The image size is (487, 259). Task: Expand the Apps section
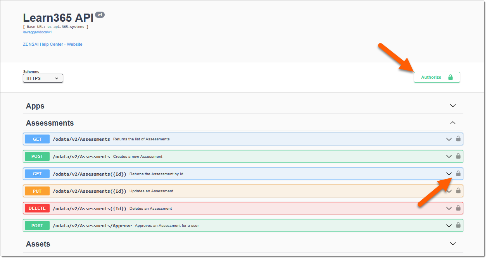(x=452, y=105)
